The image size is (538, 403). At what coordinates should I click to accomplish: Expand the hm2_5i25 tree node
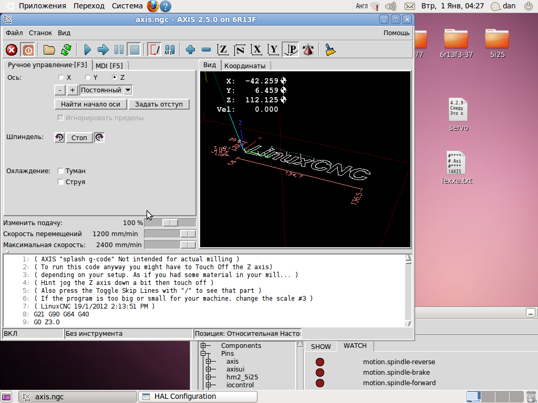click(209, 377)
